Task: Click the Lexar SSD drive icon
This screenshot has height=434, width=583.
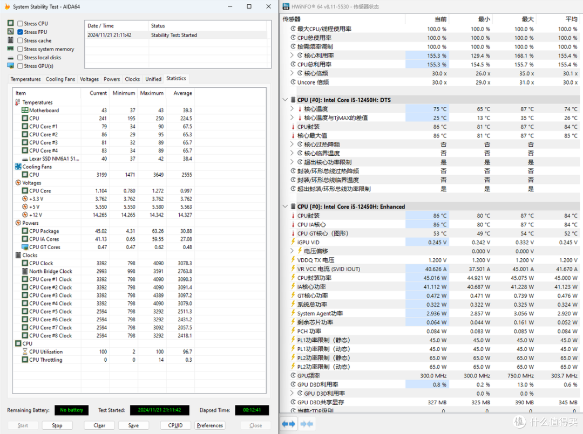Action: 25,159
